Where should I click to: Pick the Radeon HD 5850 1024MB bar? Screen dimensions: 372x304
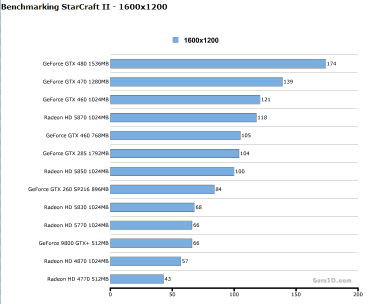point(172,171)
